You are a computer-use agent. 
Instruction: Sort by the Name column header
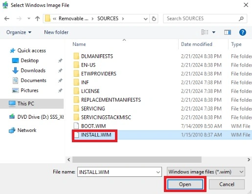coord(79,44)
